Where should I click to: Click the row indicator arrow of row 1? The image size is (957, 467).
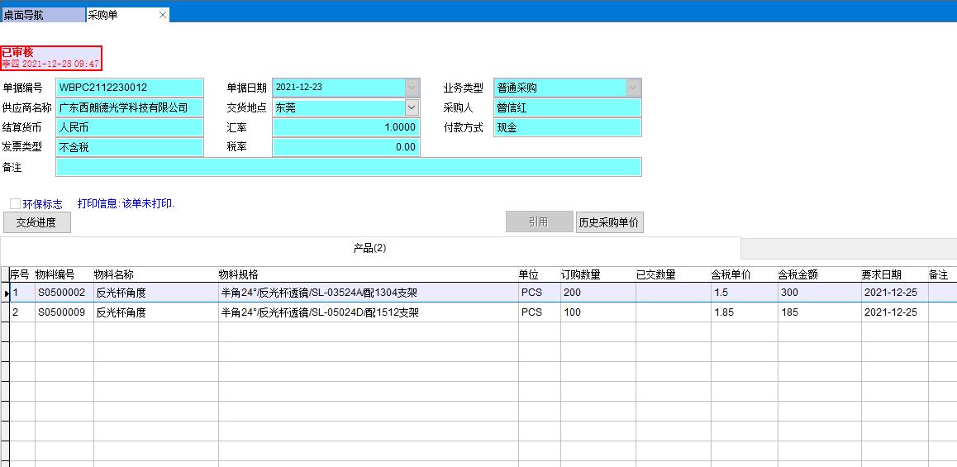point(6,293)
